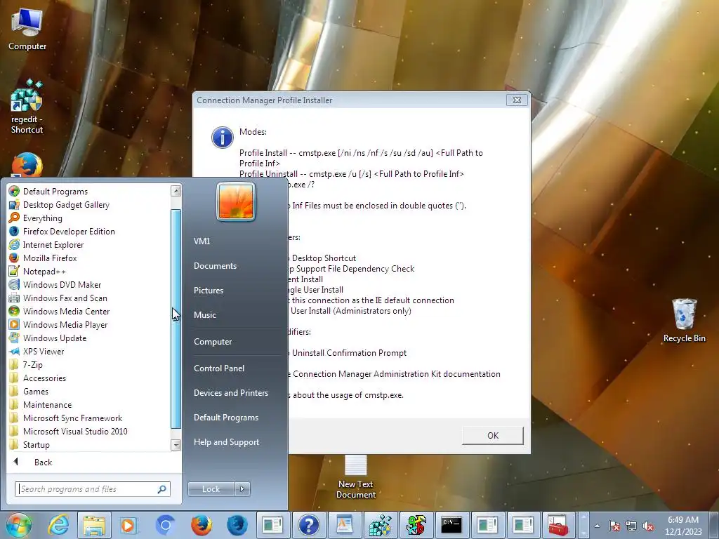Expand the Games folder
Screen dimensions: 719x539
(36, 391)
